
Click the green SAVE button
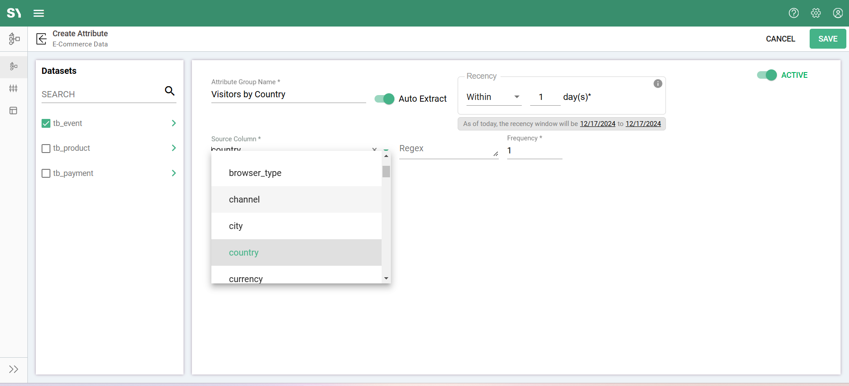click(827, 39)
